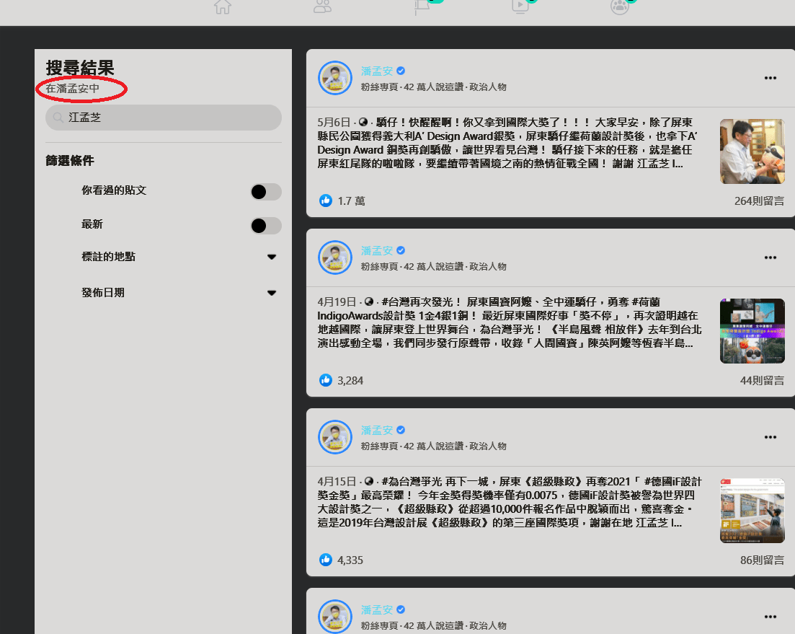The height and width of the screenshot is (634, 795).
Task: Click 潘孟安 profile picture on 4月19日 post
Action: [335, 257]
